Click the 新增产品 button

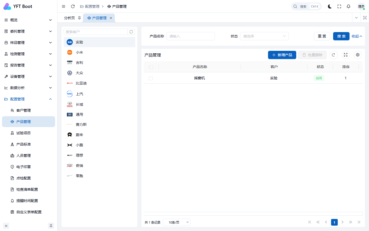click(x=282, y=55)
